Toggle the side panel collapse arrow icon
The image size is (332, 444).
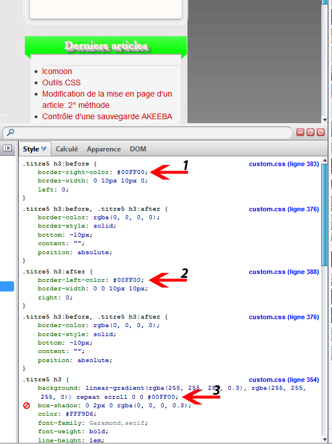pos(7,148)
